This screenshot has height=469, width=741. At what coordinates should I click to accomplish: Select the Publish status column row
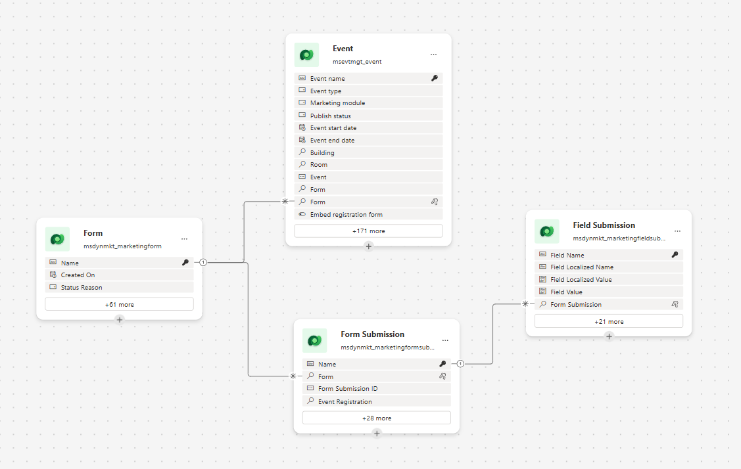(369, 116)
